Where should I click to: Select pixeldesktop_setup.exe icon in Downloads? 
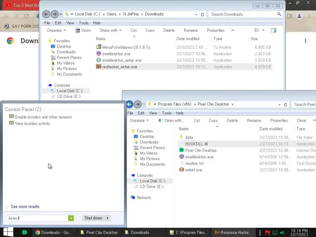[98, 60]
